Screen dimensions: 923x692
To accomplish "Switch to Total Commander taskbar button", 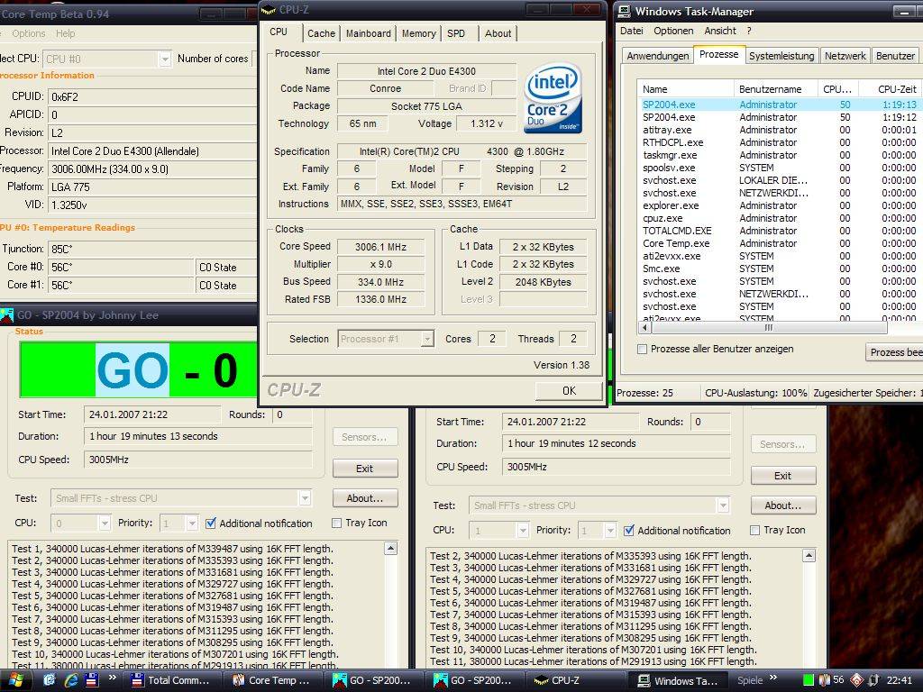I will 173,681.
